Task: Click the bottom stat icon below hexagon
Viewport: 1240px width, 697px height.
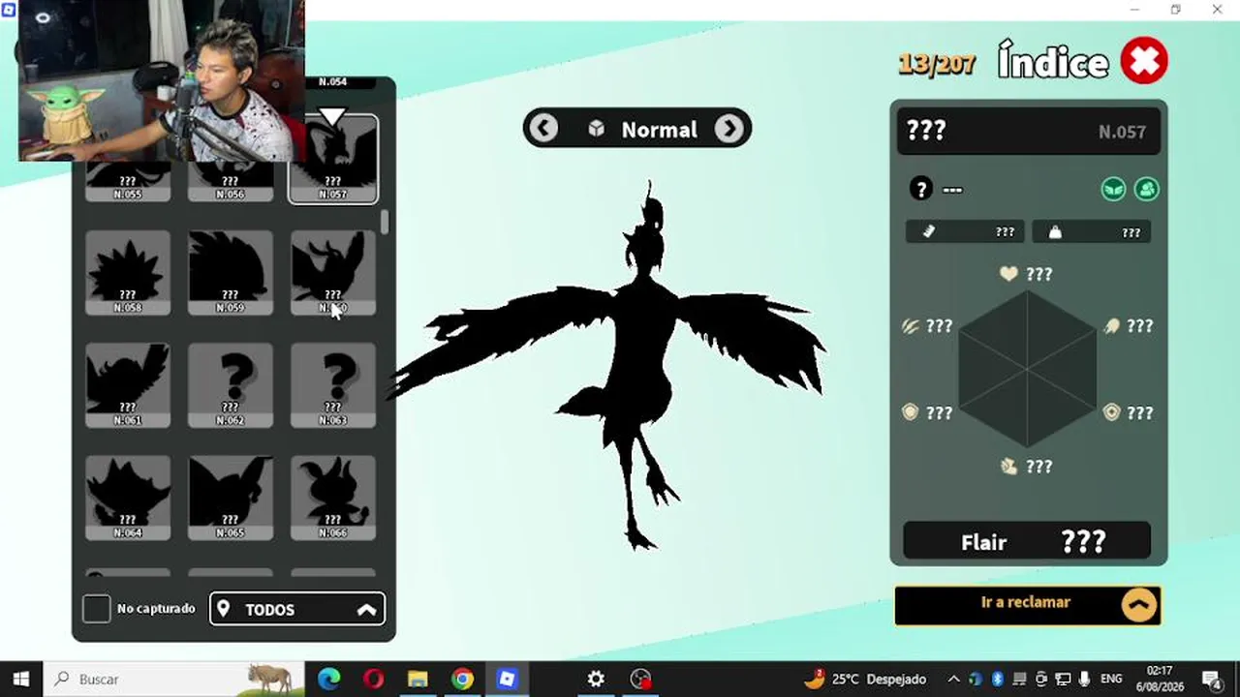Action: click(x=1008, y=466)
